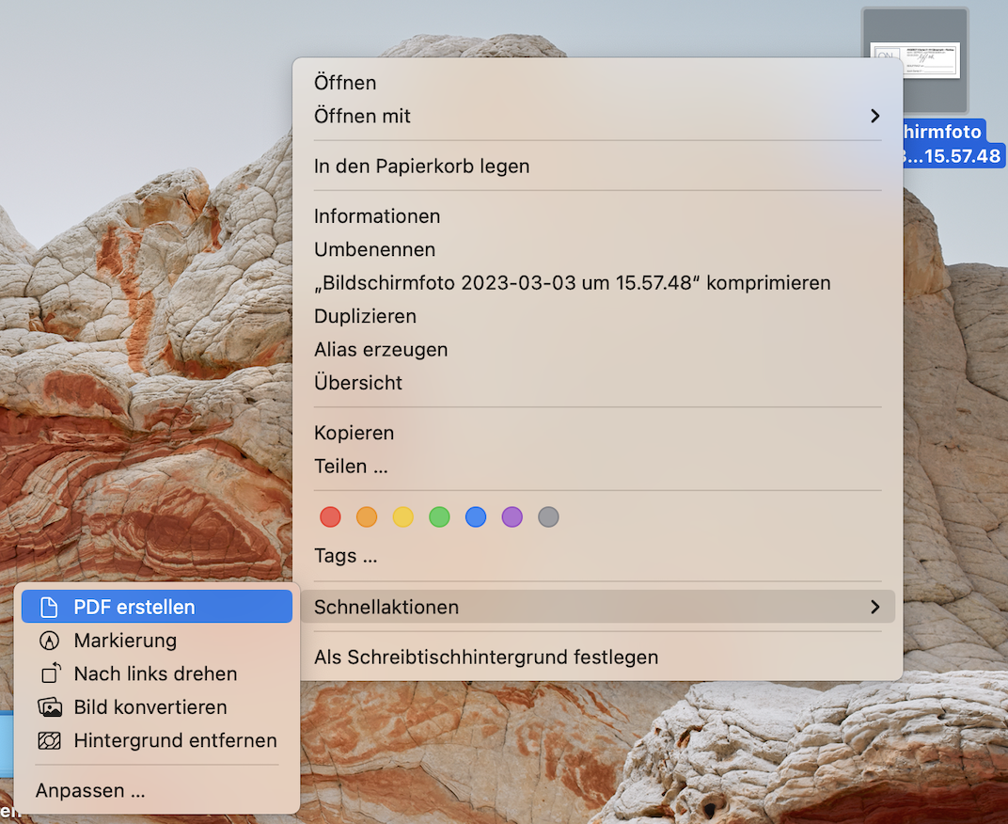Apply the gray tag color
Image resolution: width=1008 pixels, height=824 pixels.
click(x=548, y=516)
